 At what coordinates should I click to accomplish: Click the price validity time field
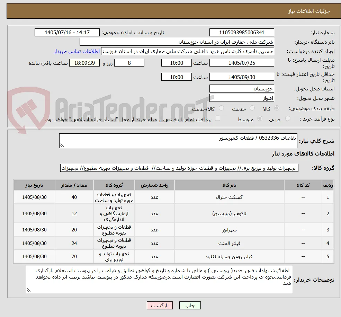coord(176,77)
